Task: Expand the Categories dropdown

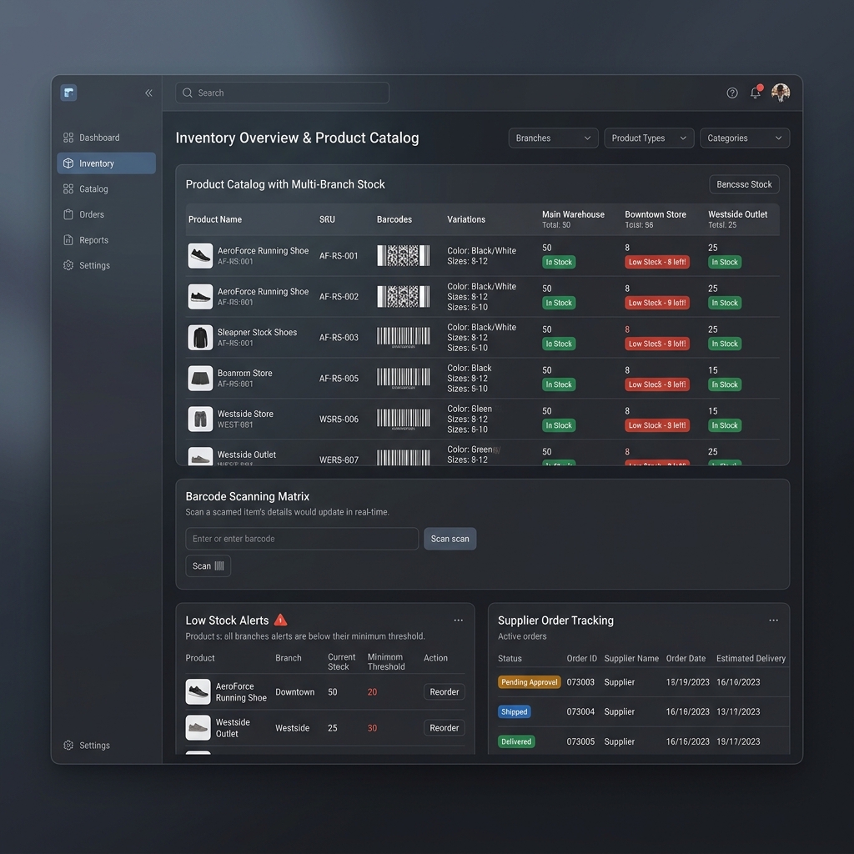Action: click(x=745, y=138)
